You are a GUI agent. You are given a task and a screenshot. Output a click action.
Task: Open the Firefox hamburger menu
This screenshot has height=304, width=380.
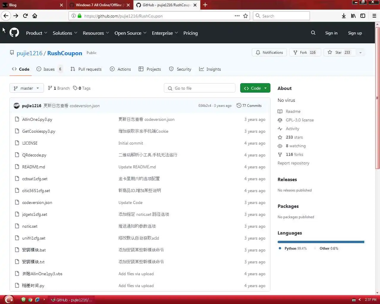[x=374, y=16]
